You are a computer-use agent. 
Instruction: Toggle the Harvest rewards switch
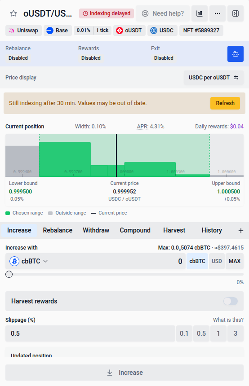point(231,301)
